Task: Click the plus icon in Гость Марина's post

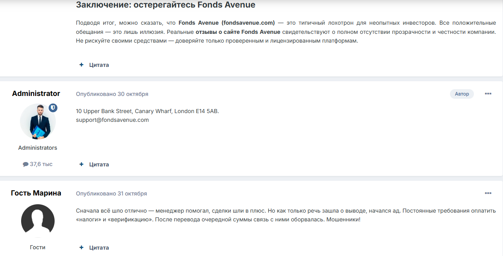Action: click(x=81, y=247)
